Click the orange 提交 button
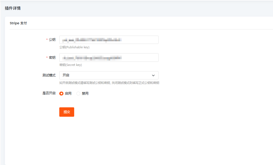 pyautogui.click(x=67, y=112)
